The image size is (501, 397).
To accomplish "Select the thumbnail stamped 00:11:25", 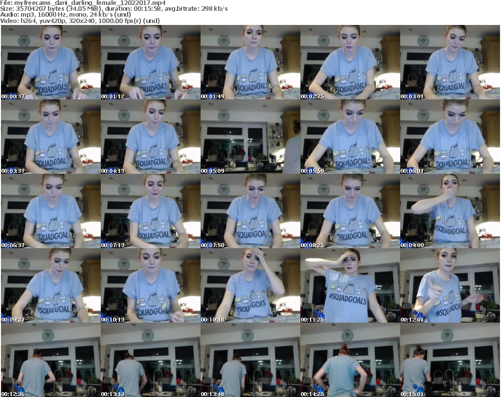I will pos(350,286).
